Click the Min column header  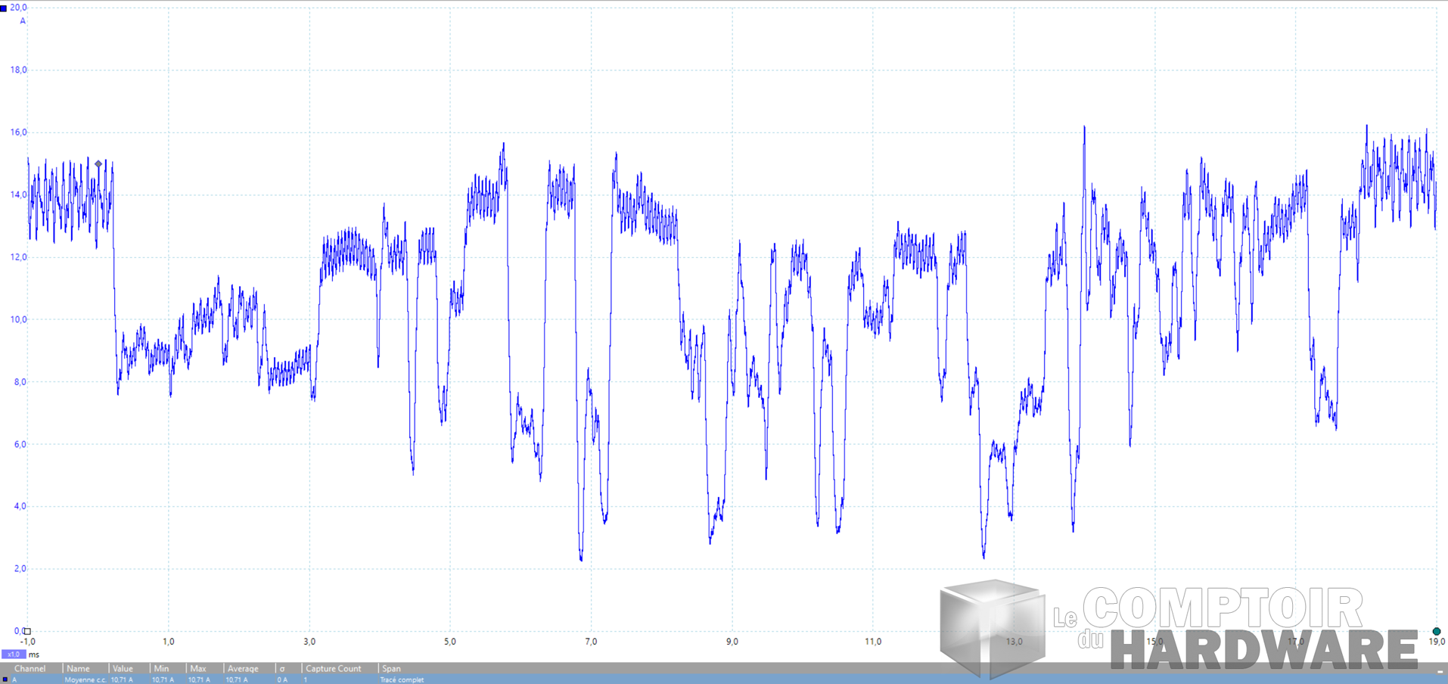tap(161, 669)
